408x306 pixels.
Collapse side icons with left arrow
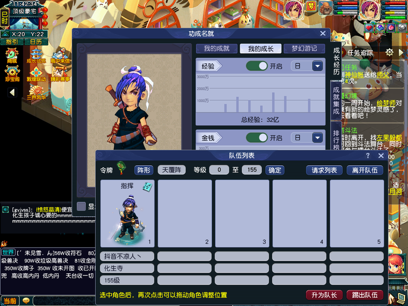(x=12, y=92)
